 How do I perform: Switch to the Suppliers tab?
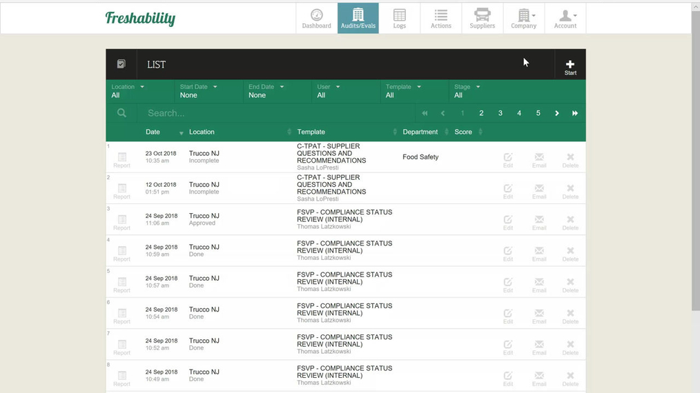(x=482, y=19)
